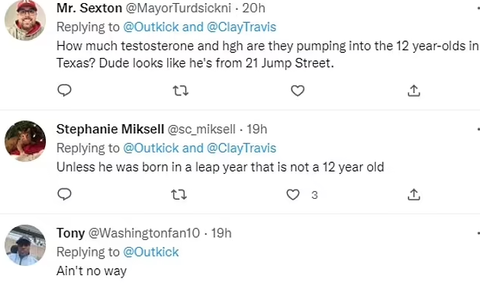Image resolution: width=480 pixels, height=285 pixels.
Task: Like Mr. Sexton's tweet about 21 Jump Street
Action: [298, 91]
